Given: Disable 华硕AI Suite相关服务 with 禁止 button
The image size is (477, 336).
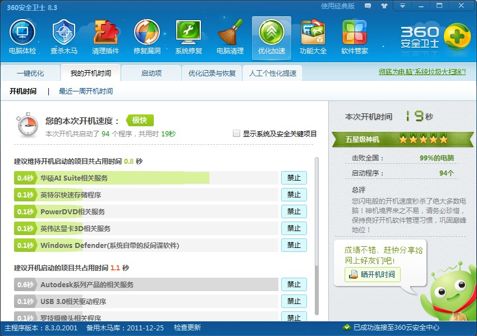Looking at the screenshot, I should [293, 178].
